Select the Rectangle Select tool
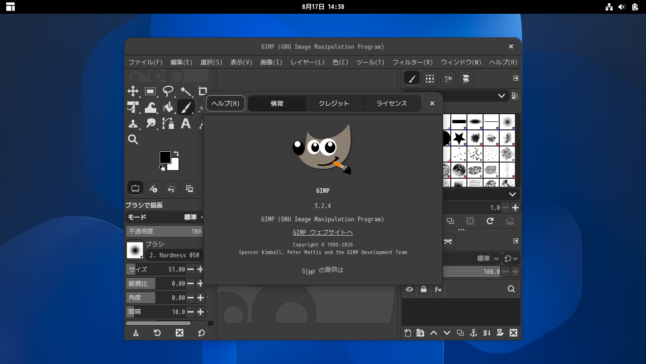This screenshot has width=646, height=364. 151,91
